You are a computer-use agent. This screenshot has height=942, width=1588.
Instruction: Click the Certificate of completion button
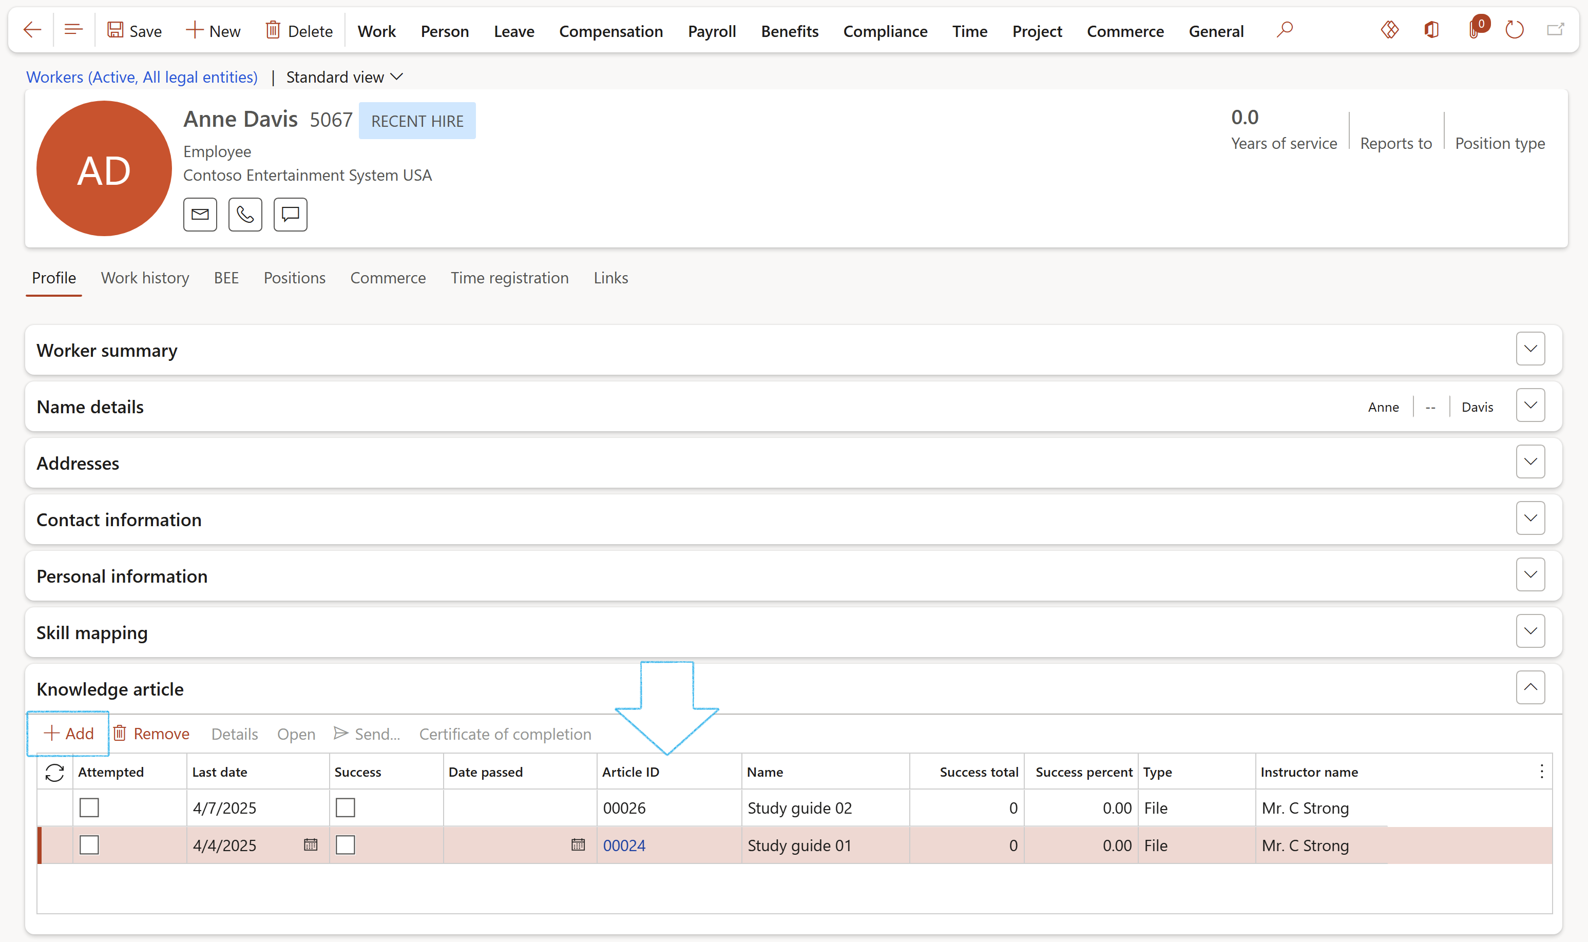(x=505, y=734)
